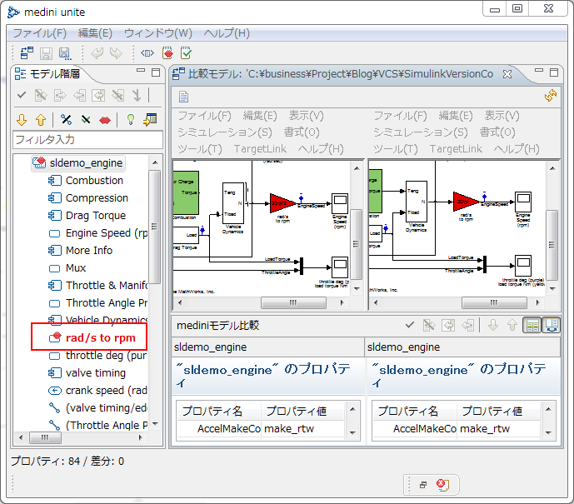Screen dimensions: 574x504
Task: Click the red error icon at window bottom
Action: coord(442,485)
